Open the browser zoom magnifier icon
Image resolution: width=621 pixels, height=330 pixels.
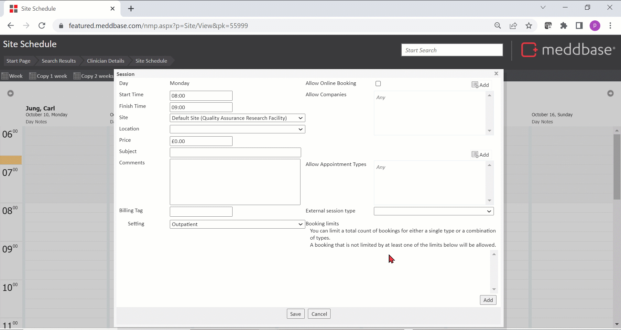tap(498, 26)
